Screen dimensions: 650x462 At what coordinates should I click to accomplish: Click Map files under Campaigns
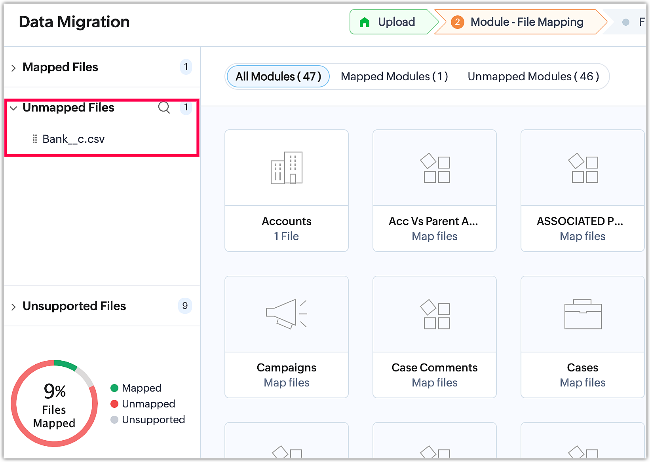click(286, 382)
